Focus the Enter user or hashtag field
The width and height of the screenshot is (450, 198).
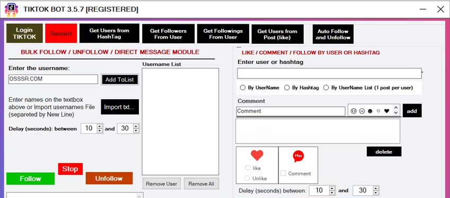click(329, 73)
